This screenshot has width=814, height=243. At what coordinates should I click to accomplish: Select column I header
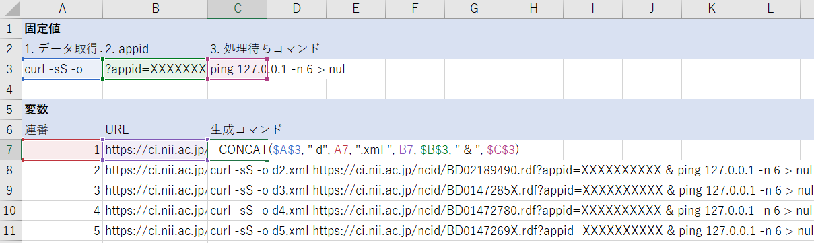[593, 9]
